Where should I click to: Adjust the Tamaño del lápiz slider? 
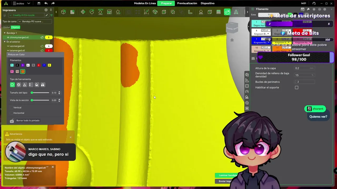pyautogui.click(x=40, y=93)
